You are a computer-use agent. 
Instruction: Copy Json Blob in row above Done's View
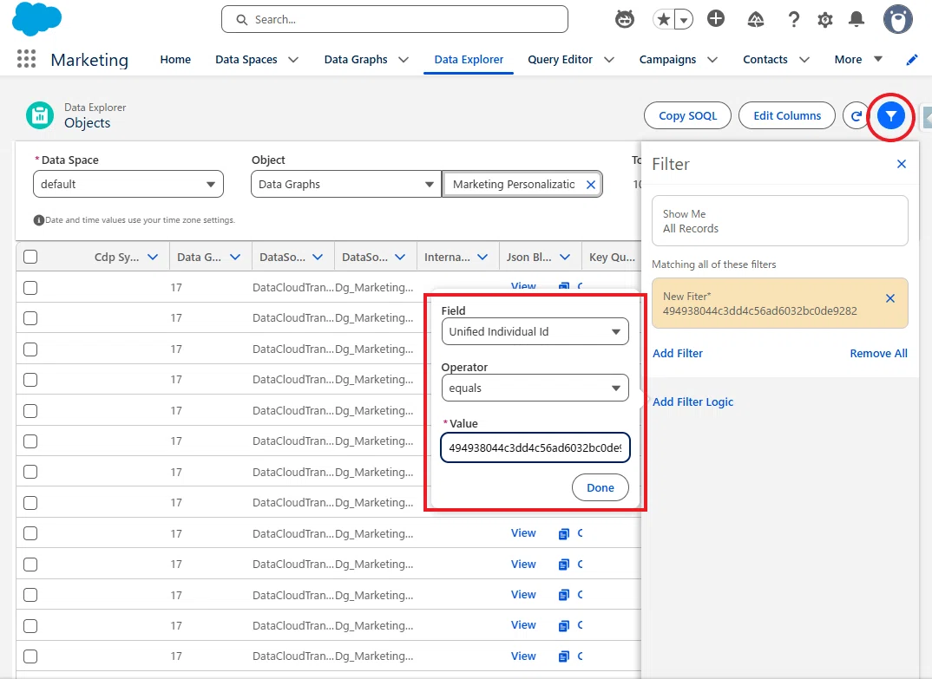[x=563, y=287]
